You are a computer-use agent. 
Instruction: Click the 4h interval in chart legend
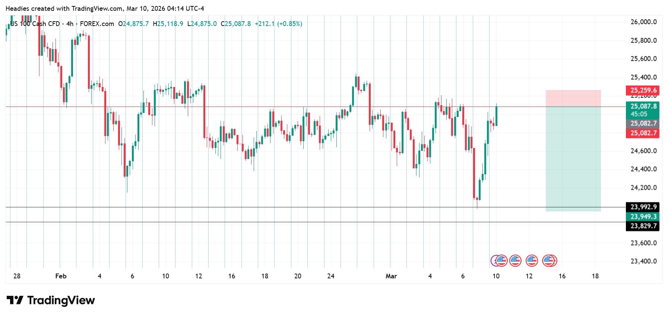tap(70, 24)
